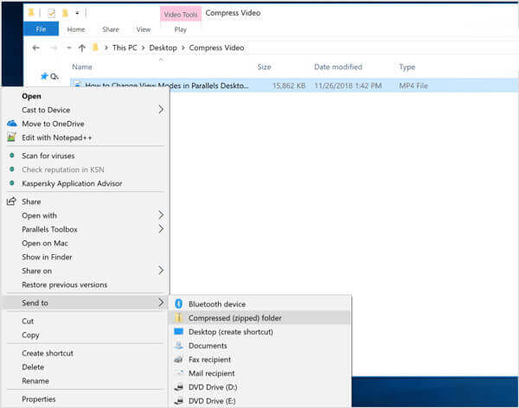The image size is (519, 408).
Task: Click the DVD Drive (D:) disc icon
Action: pos(179,387)
